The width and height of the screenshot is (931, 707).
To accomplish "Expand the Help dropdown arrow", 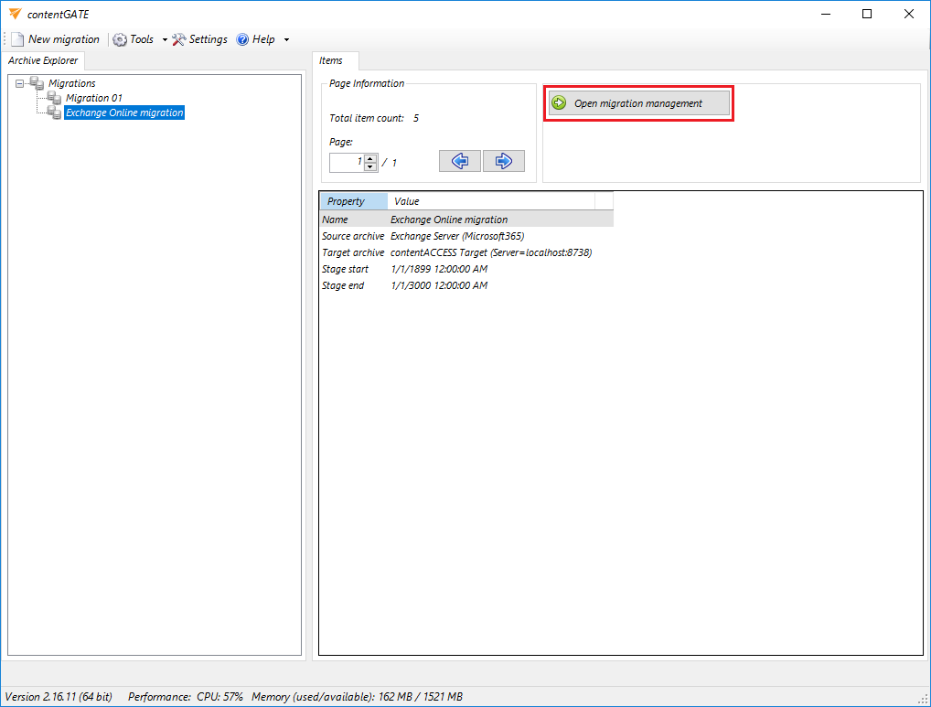I will pos(286,40).
